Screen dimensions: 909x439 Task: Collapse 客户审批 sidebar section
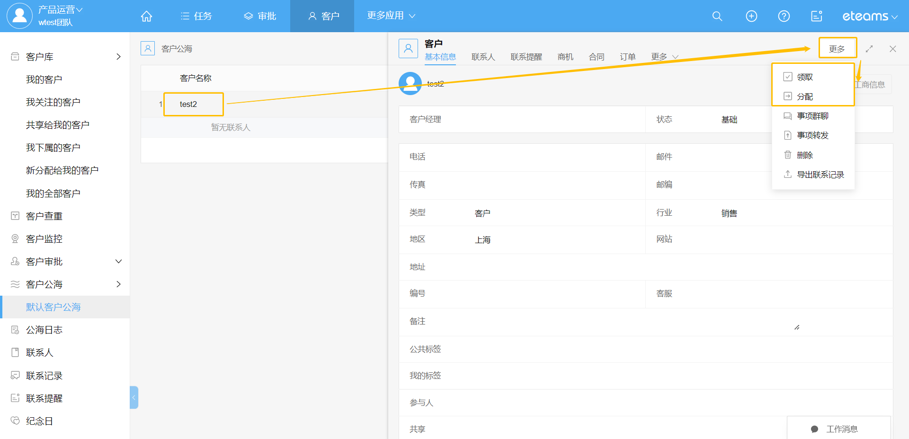tap(118, 262)
